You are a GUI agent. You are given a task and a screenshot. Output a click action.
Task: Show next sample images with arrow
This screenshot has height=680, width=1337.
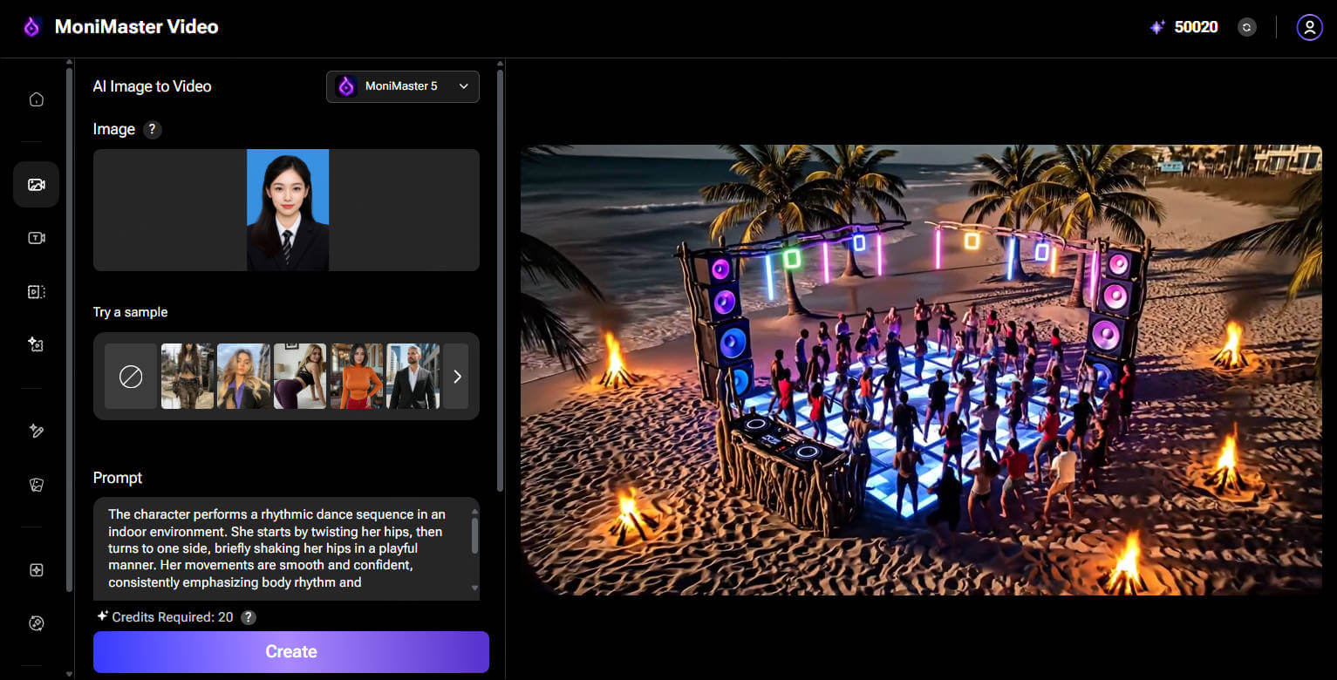(456, 377)
